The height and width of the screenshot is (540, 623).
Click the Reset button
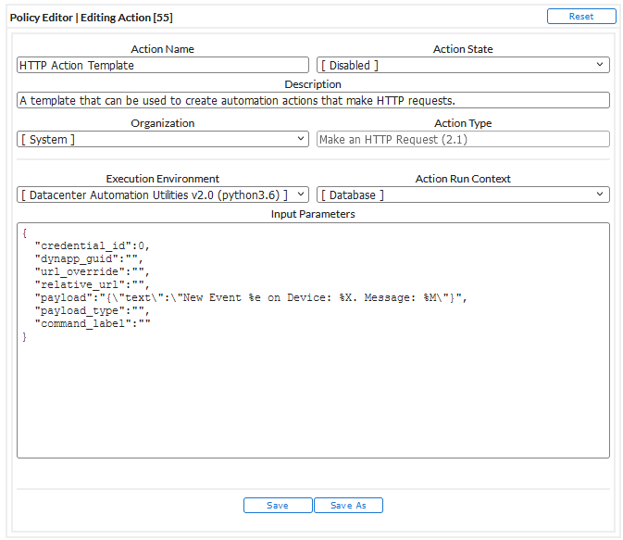580,17
